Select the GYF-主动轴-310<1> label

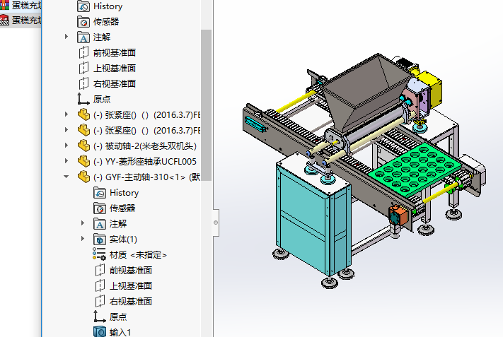[x=145, y=177]
